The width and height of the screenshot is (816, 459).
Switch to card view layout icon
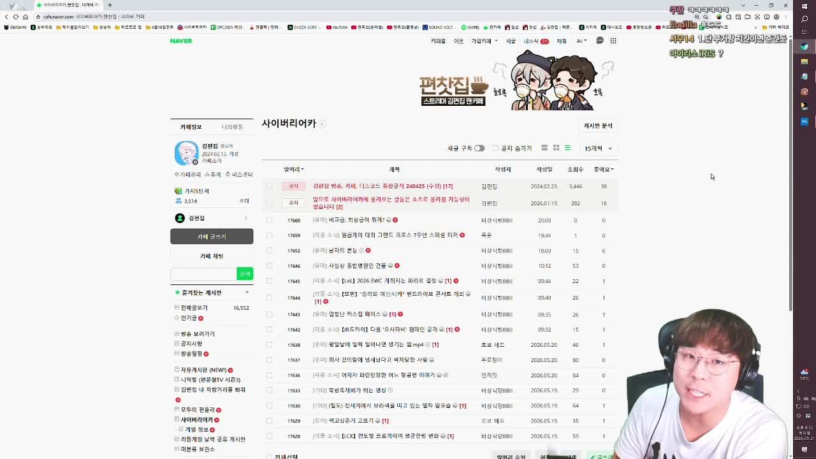544,148
